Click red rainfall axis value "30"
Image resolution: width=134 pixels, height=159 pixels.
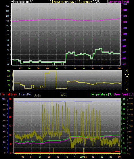coord(10,99)
